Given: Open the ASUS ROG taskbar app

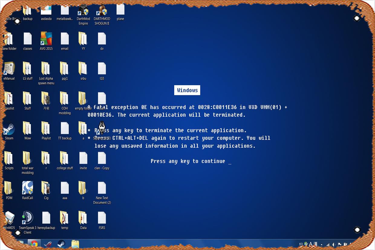Looking at the screenshot, I should [48, 244].
